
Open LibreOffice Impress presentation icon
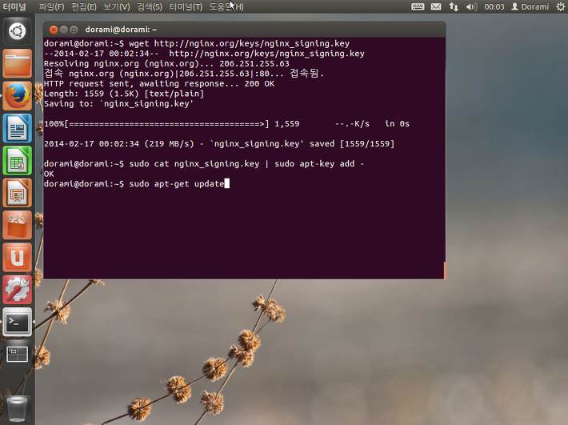[17, 193]
